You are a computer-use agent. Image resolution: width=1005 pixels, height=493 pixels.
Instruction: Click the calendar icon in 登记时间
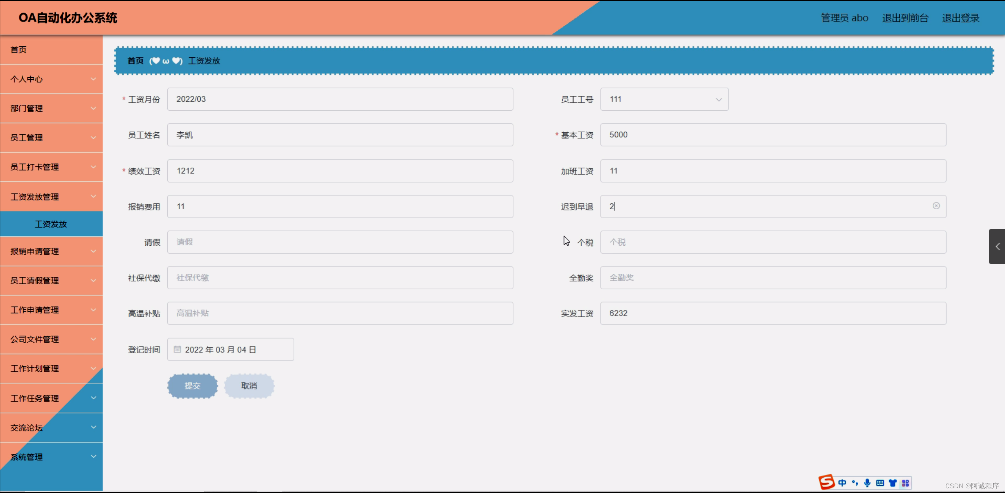178,349
